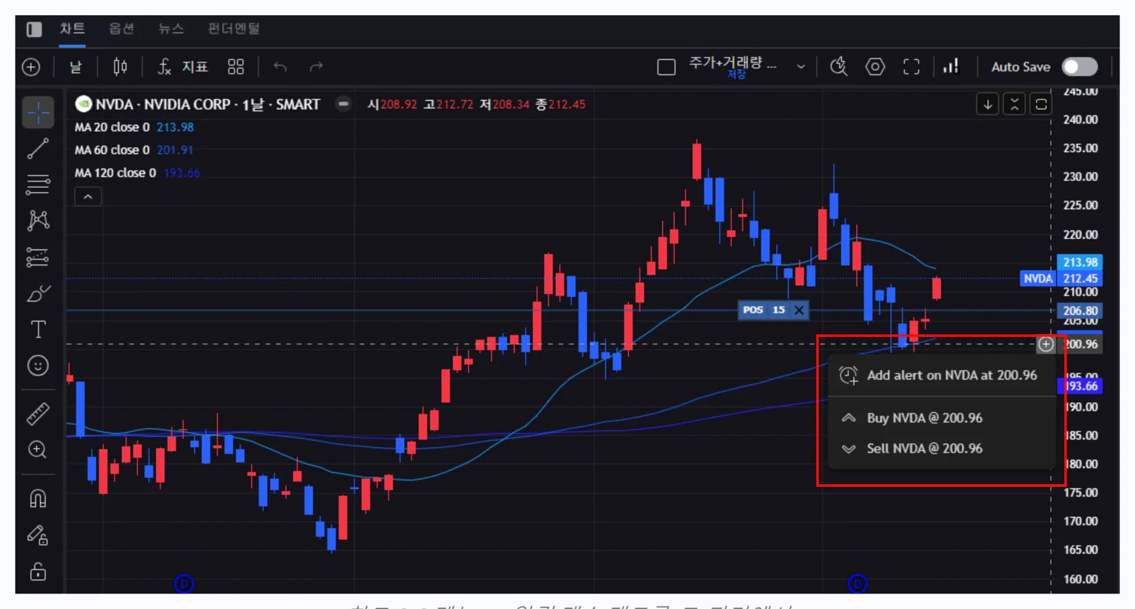Add alert on NVDA at 200.96

point(941,376)
